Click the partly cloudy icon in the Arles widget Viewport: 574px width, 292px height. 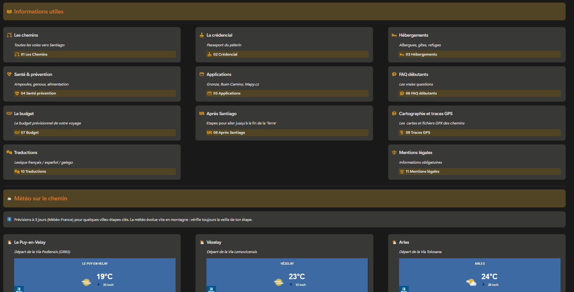471,282
